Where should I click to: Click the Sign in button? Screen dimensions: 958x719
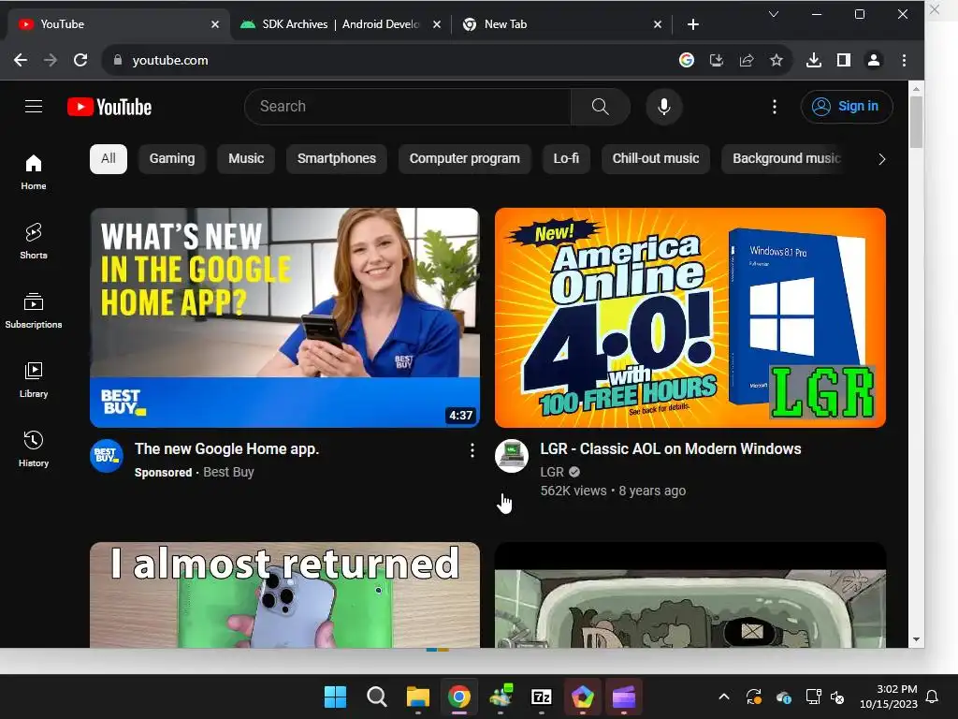pos(847,107)
